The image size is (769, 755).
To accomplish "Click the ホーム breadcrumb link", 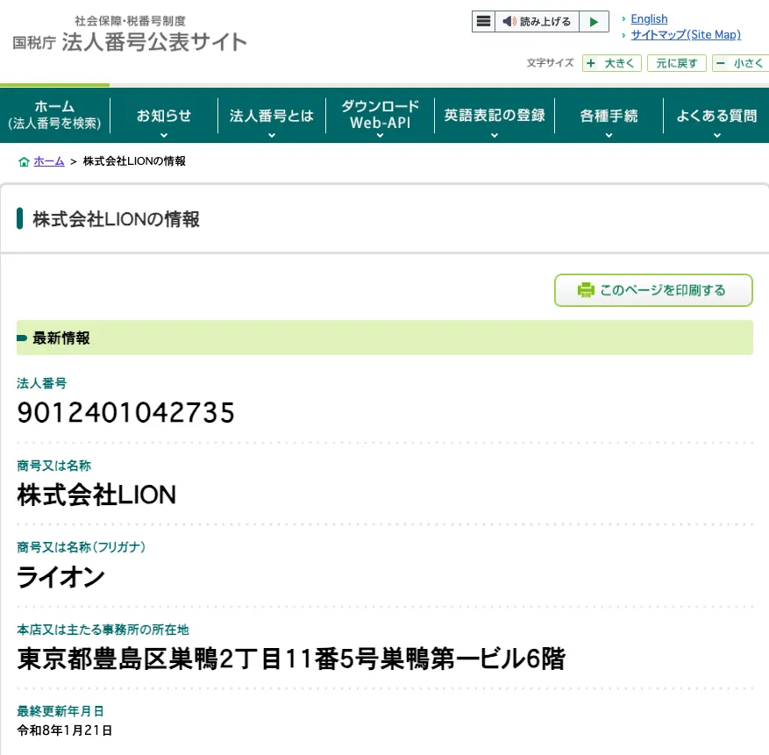I will click(49, 161).
